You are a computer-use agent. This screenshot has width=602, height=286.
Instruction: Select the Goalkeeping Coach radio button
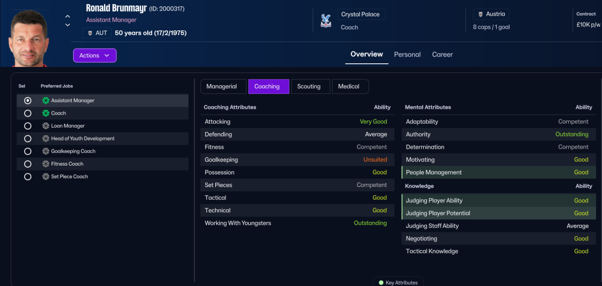(x=28, y=151)
